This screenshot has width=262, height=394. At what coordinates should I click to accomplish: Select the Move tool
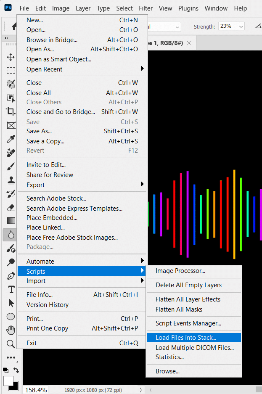(x=11, y=57)
